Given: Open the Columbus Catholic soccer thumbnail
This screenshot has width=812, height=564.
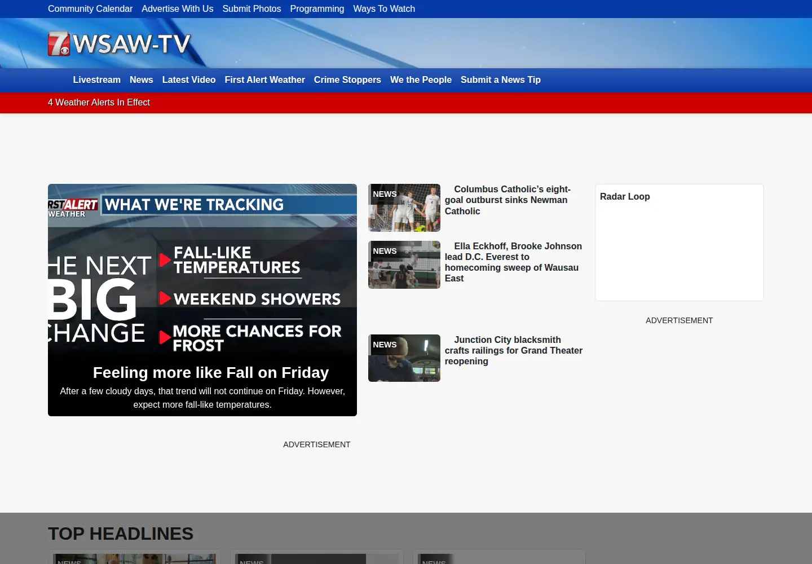Looking at the screenshot, I should (404, 208).
